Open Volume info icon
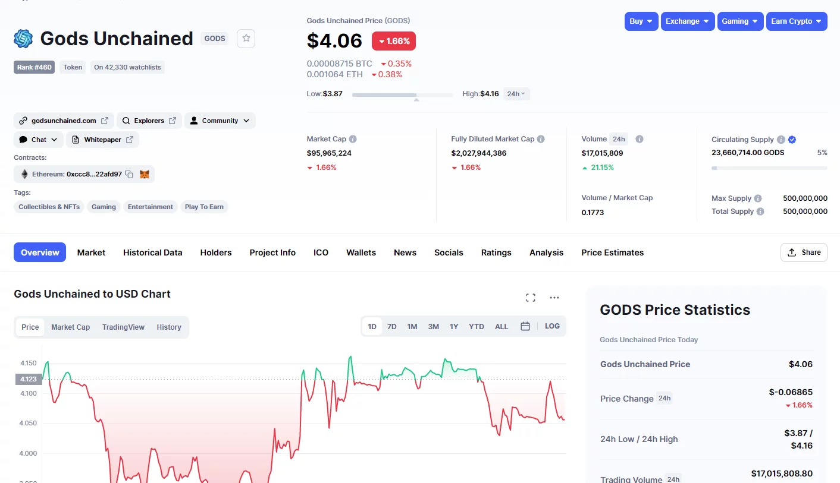The width and height of the screenshot is (840, 483). pyautogui.click(x=640, y=139)
